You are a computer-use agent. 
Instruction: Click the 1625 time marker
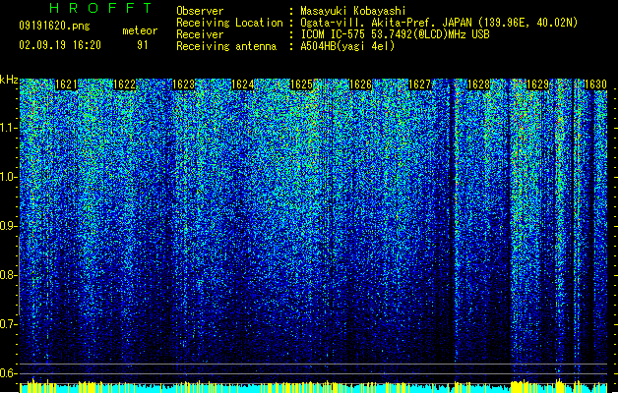(301, 84)
